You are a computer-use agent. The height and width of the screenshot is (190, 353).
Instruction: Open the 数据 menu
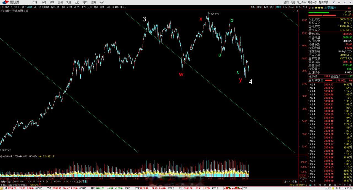tap(60, 2)
